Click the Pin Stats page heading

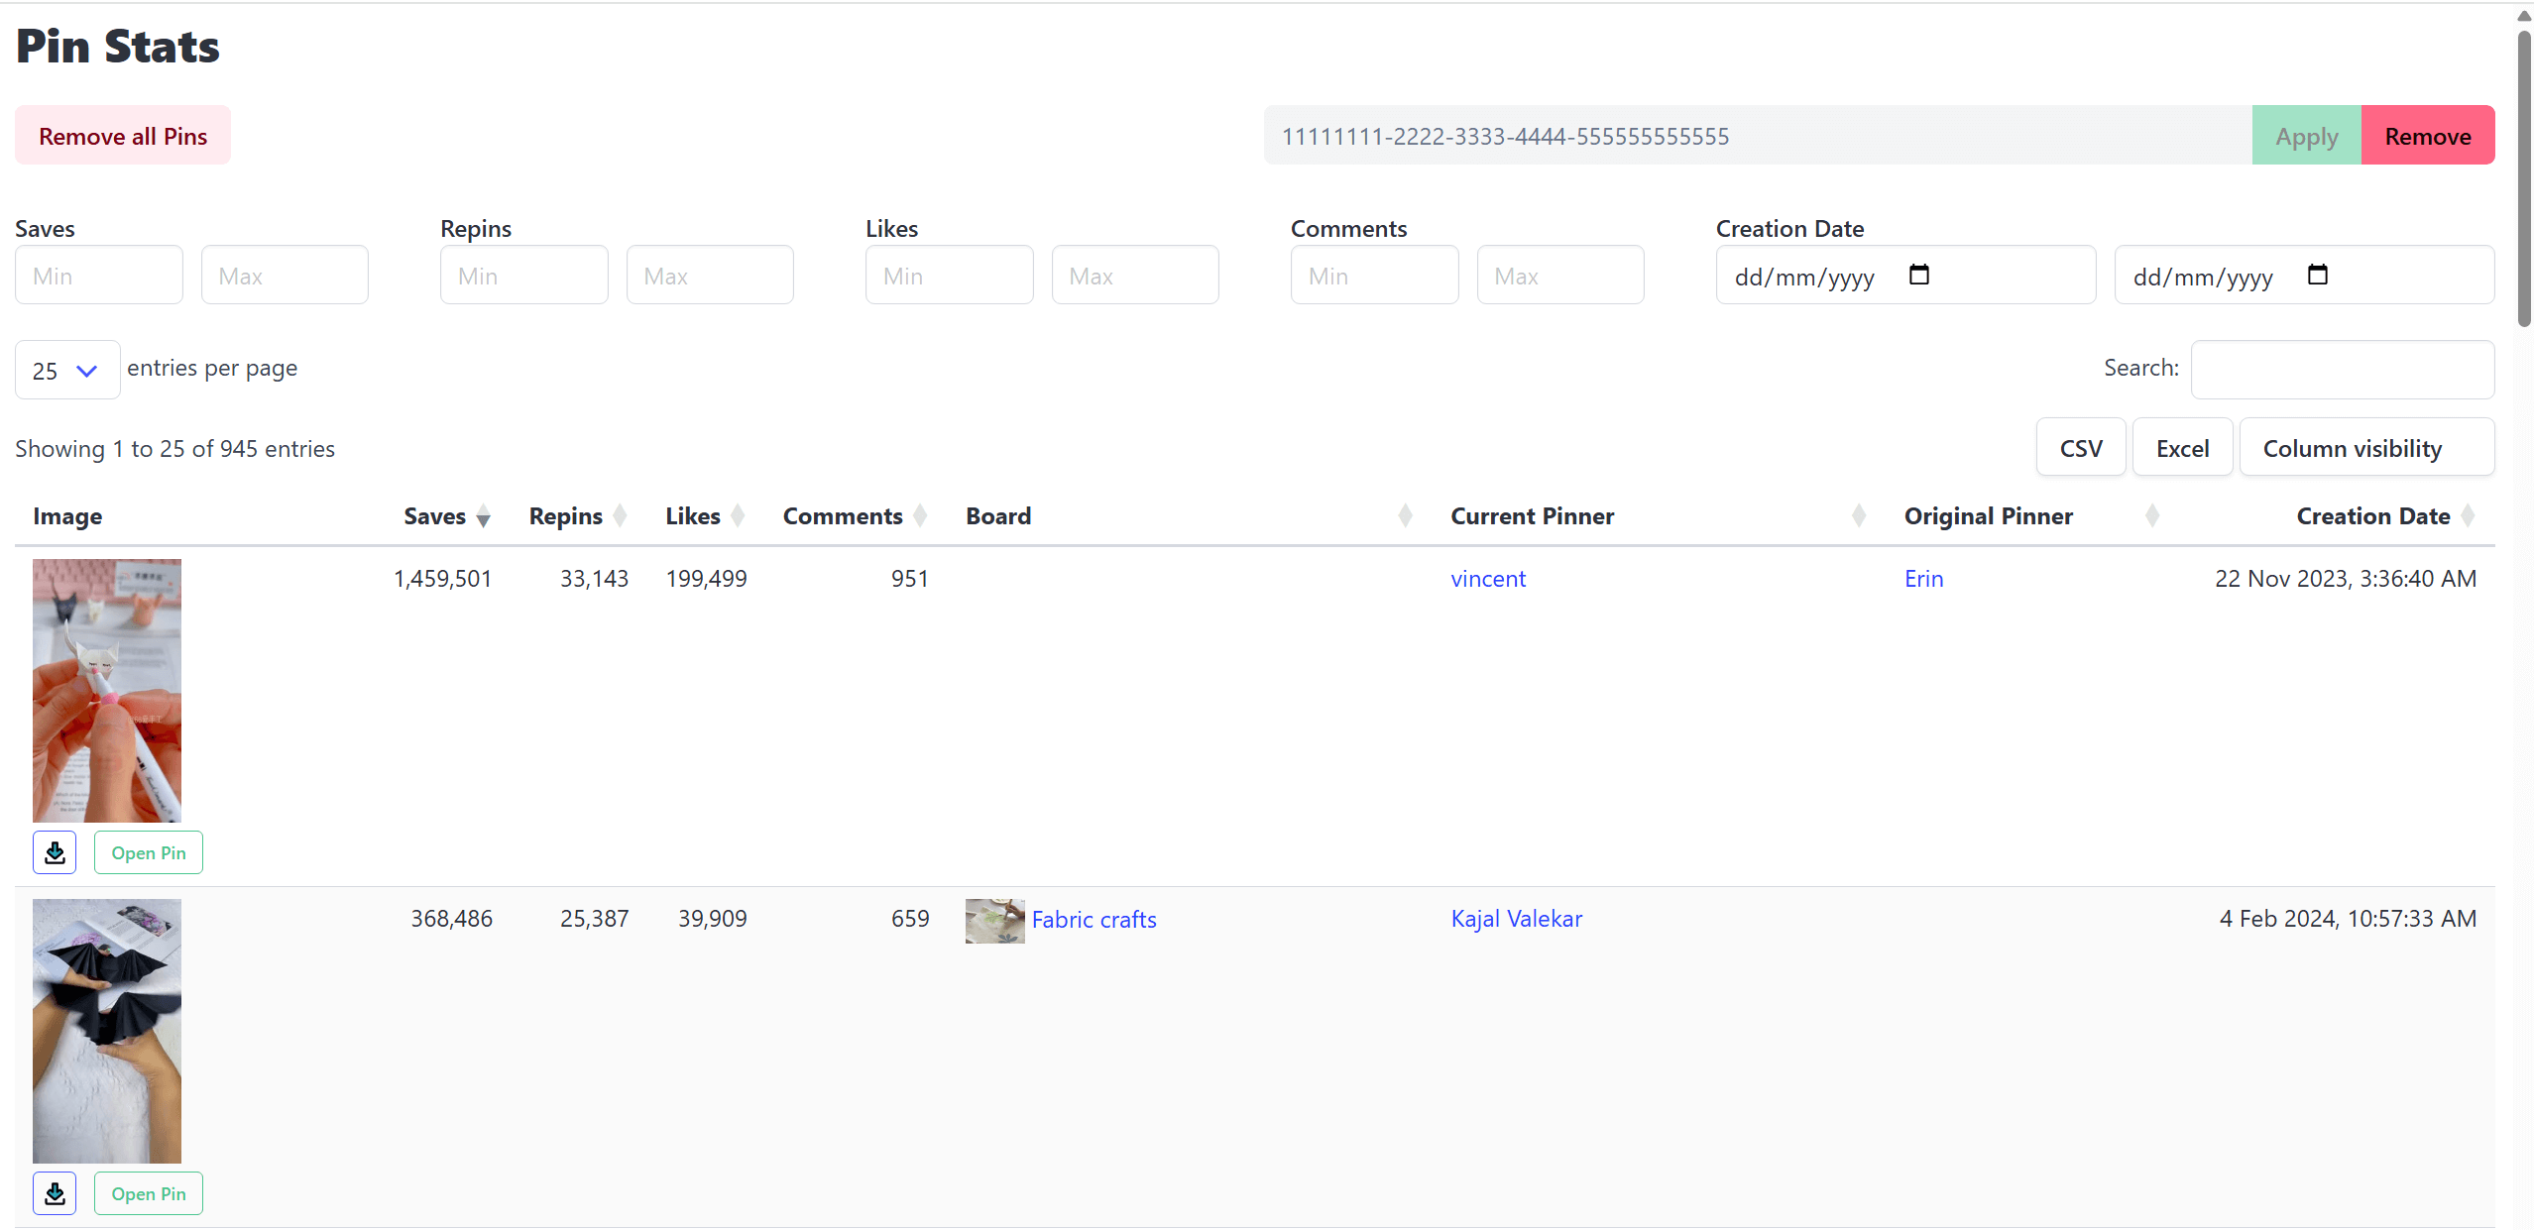(x=118, y=47)
